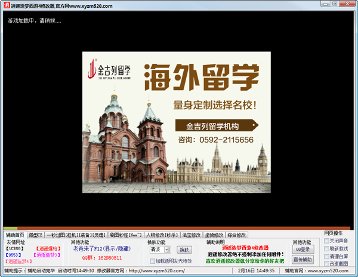Viewport: 358px width, 277px height.
Task: Open the 【逍遥造梦3】 link
Action: tap(47, 255)
